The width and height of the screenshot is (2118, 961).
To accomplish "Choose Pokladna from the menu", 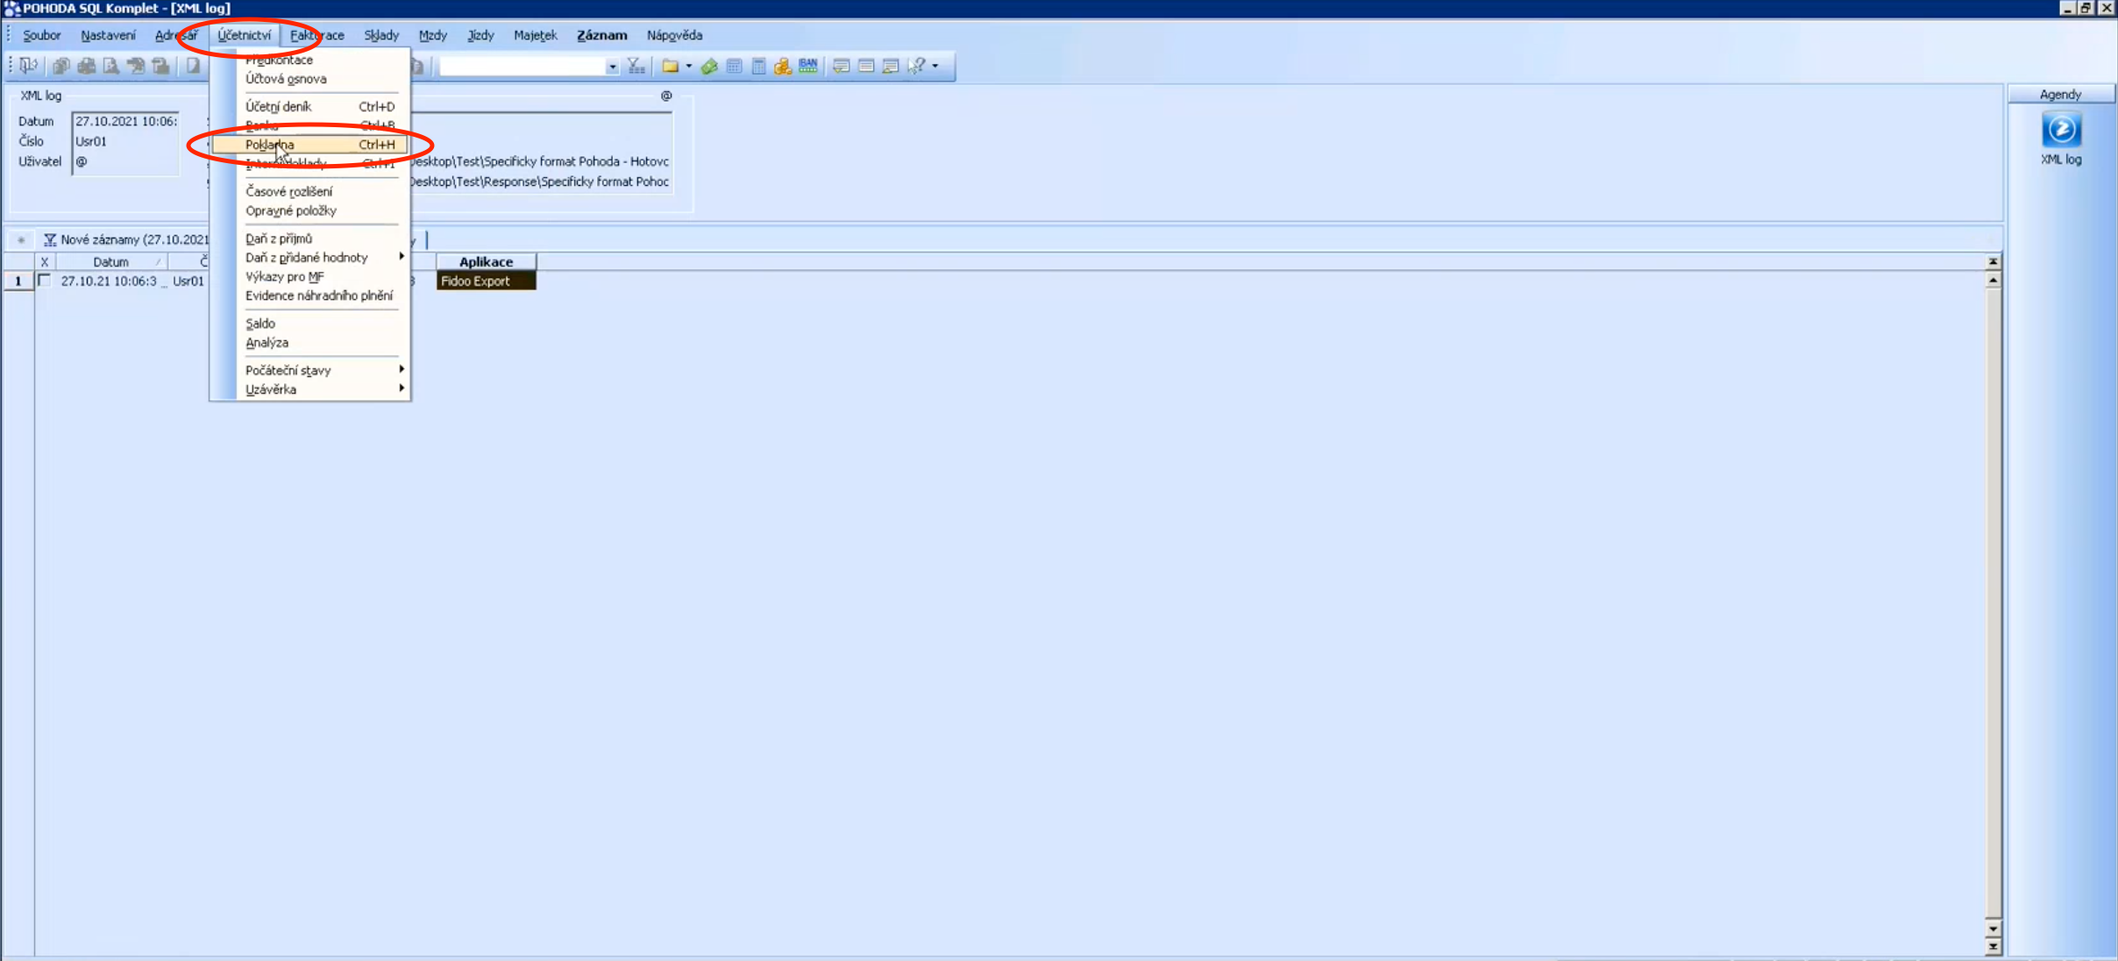I will click(x=310, y=145).
